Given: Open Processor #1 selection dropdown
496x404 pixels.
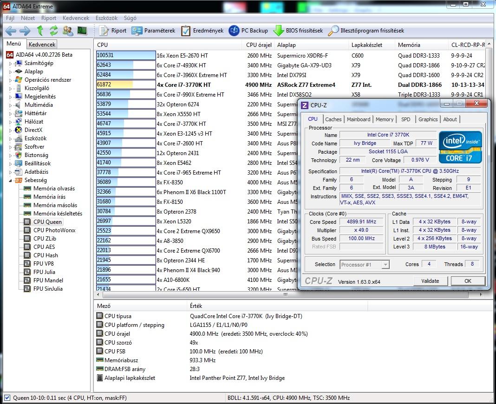Looking at the screenshot, I should (x=365, y=265).
